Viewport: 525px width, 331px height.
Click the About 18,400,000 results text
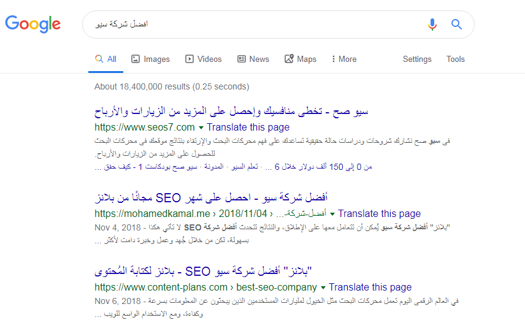pyautogui.click(x=172, y=86)
